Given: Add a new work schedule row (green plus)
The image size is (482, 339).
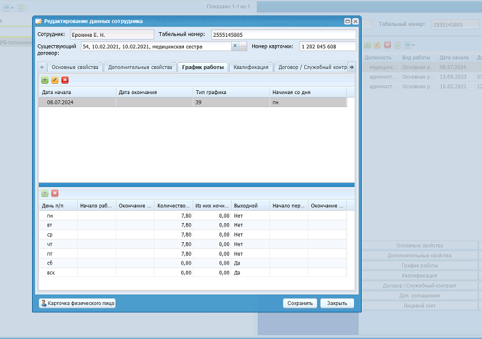Looking at the screenshot, I should (x=45, y=80).
